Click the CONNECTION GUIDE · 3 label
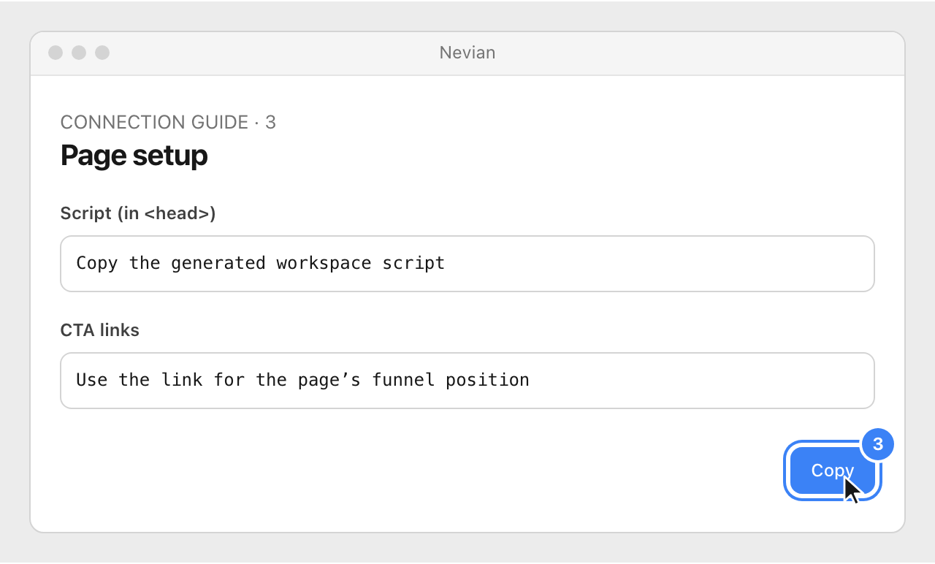935x564 pixels. [x=168, y=122]
